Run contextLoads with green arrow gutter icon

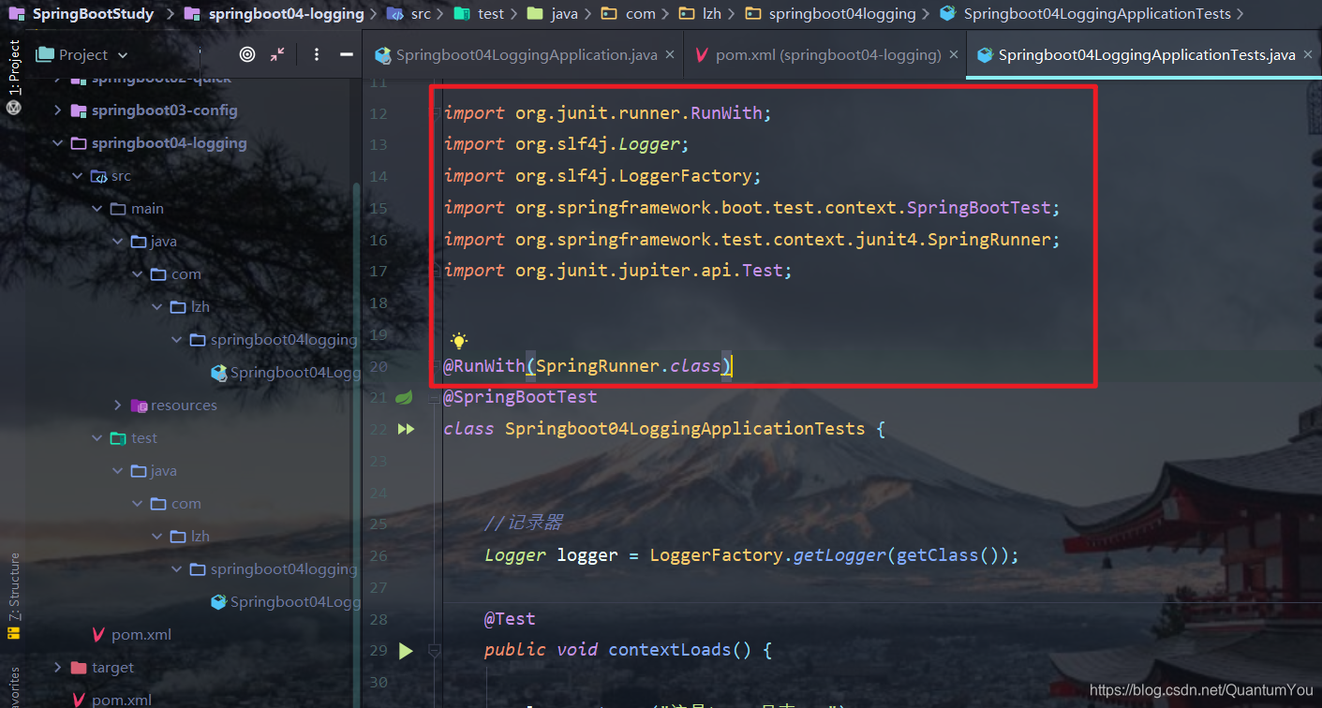pyautogui.click(x=406, y=650)
